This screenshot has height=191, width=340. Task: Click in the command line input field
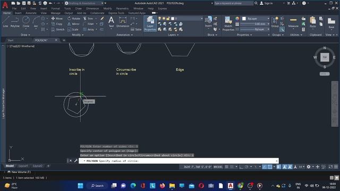tap(179, 161)
